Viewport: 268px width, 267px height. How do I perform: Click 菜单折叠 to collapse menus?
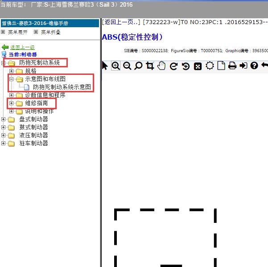[51, 32]
